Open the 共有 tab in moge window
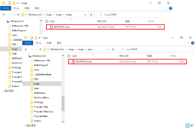This screenshot has width=195, height=128. (27, 8)
